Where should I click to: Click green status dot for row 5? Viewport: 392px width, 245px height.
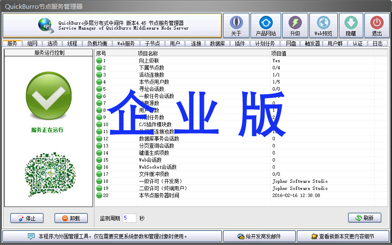point(99,89)
